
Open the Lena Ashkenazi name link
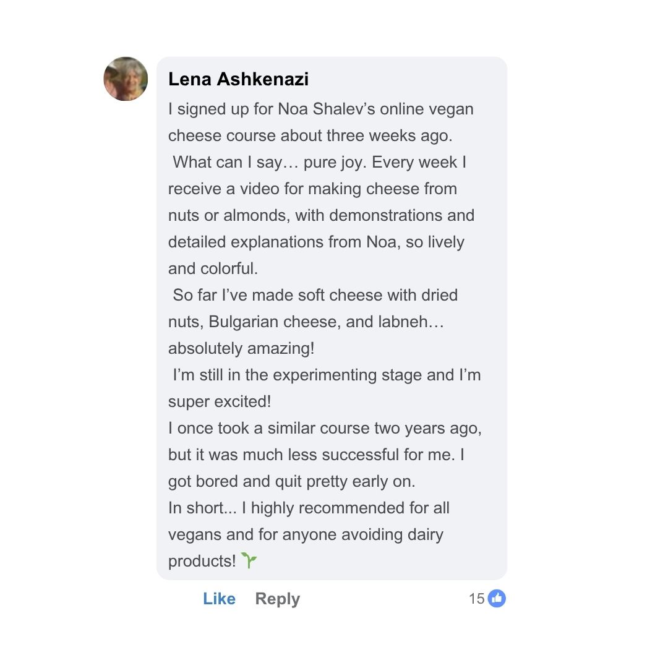coord(238,79)
